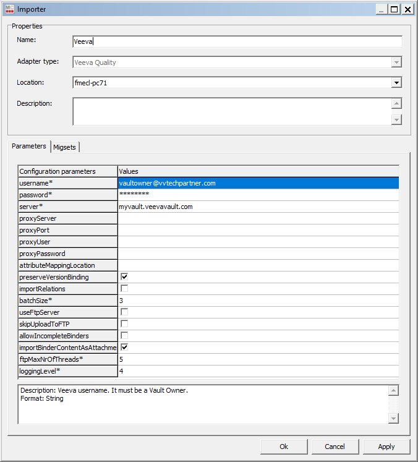
Task: Click the password value field
Action: point(258,195)
